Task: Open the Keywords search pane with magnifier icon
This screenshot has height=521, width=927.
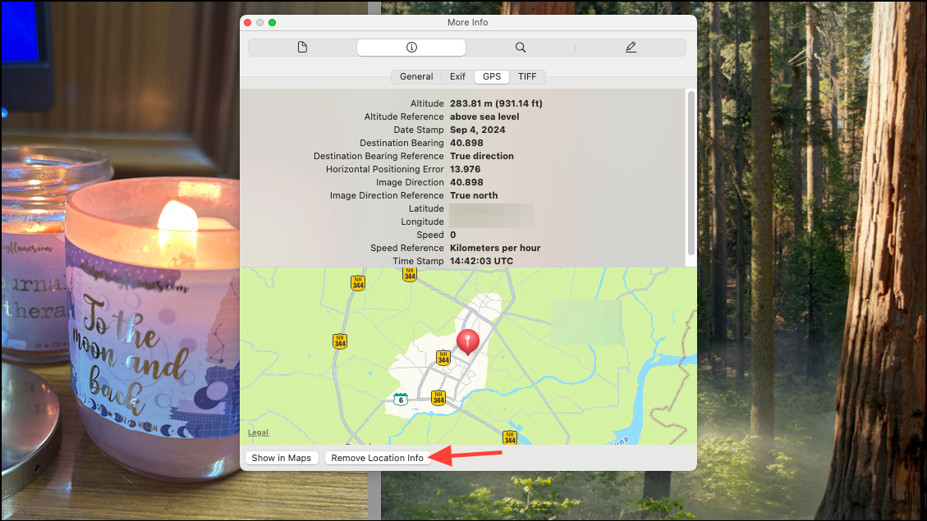Action: (x=521, y=47)
